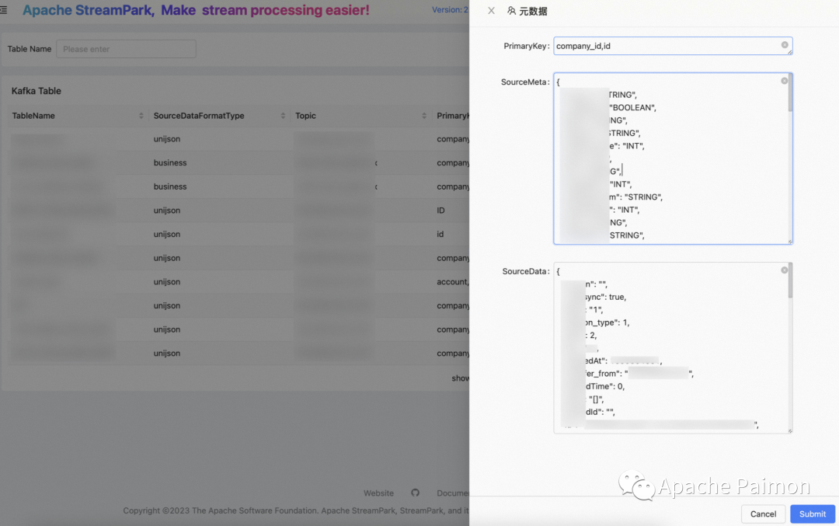Viewport: 839px width, 526px height.
Task: Click the Version text in the header
Action: (450, 9)
